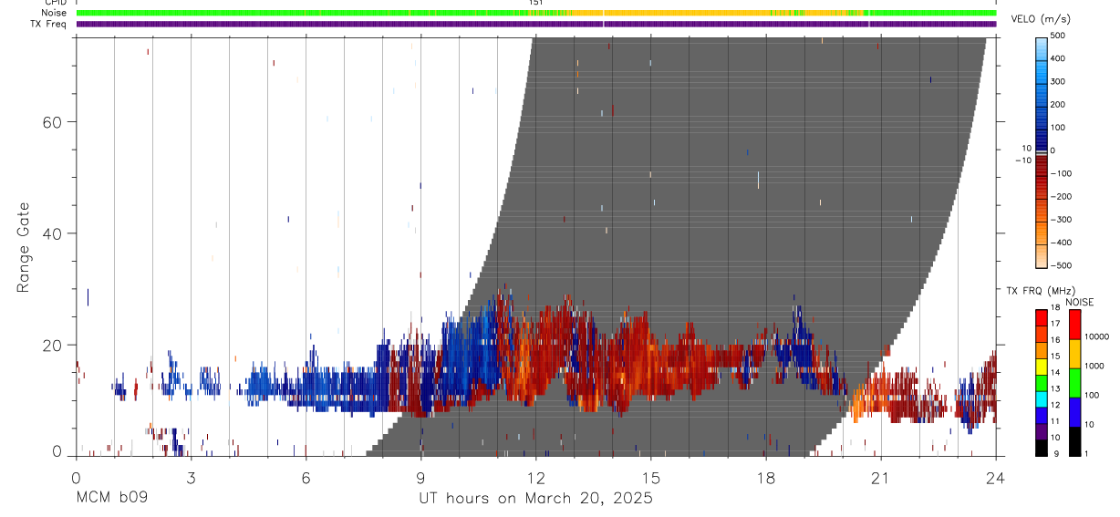Click the "MCM b09" radar beam label

coord(111,498)
